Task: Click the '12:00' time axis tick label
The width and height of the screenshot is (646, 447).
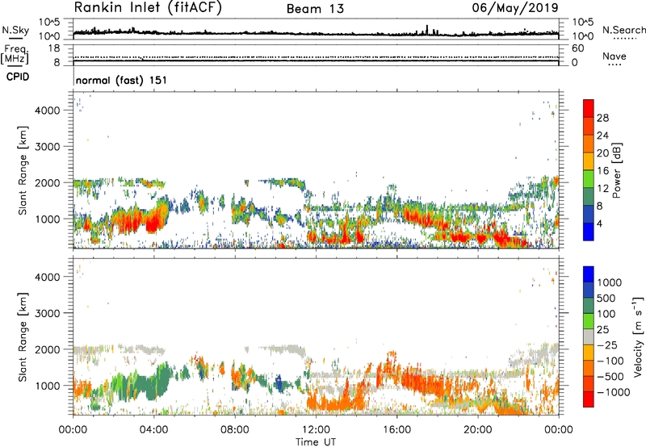Action: 316,430
